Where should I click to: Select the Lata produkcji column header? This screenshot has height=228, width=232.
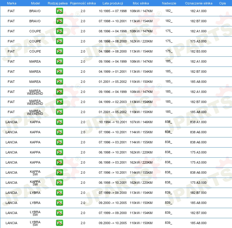coord(112,3)
